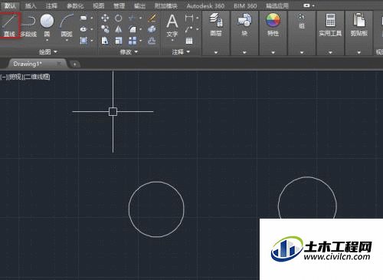Select the Rectangle tool in Draw panel

tap(83, 18)
